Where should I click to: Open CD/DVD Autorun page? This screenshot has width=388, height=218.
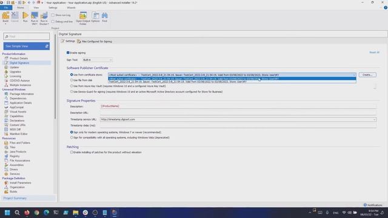(x=19, y=81)
